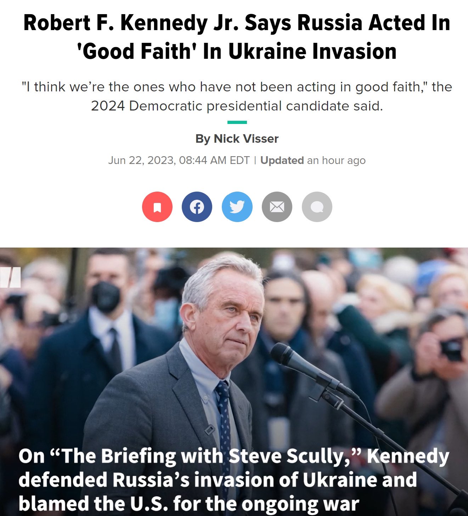
Task: Open comments speech bubble icon
Action: (x=317, y=207)
